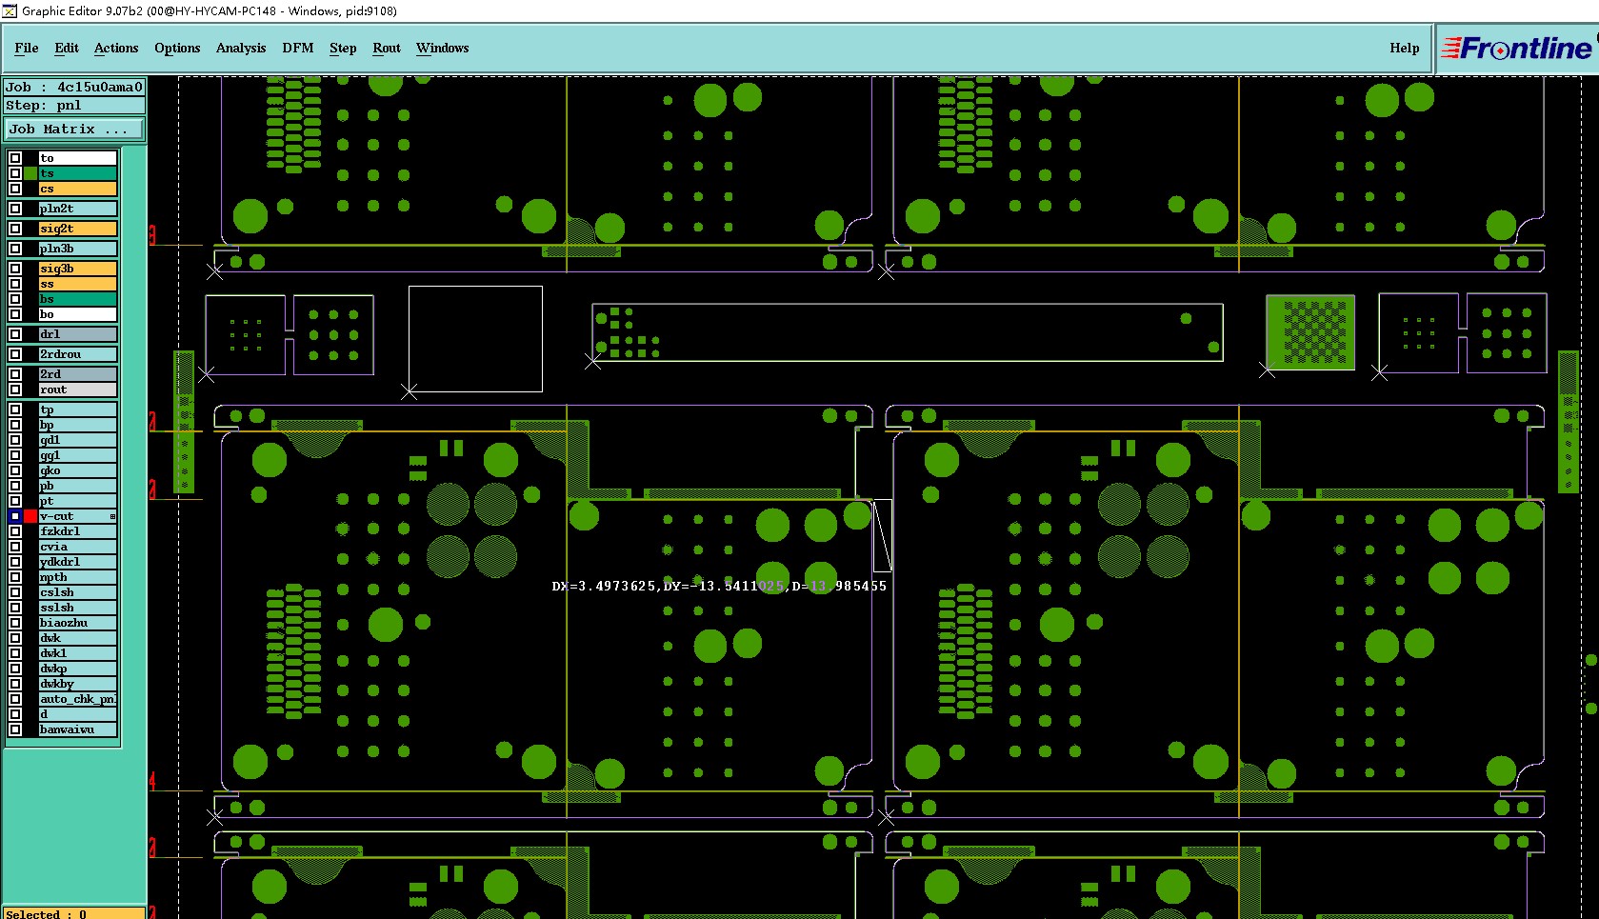Toggle the 2rd layer checkbox
Screen dimensions: 1599x919
tap(15, 374)
